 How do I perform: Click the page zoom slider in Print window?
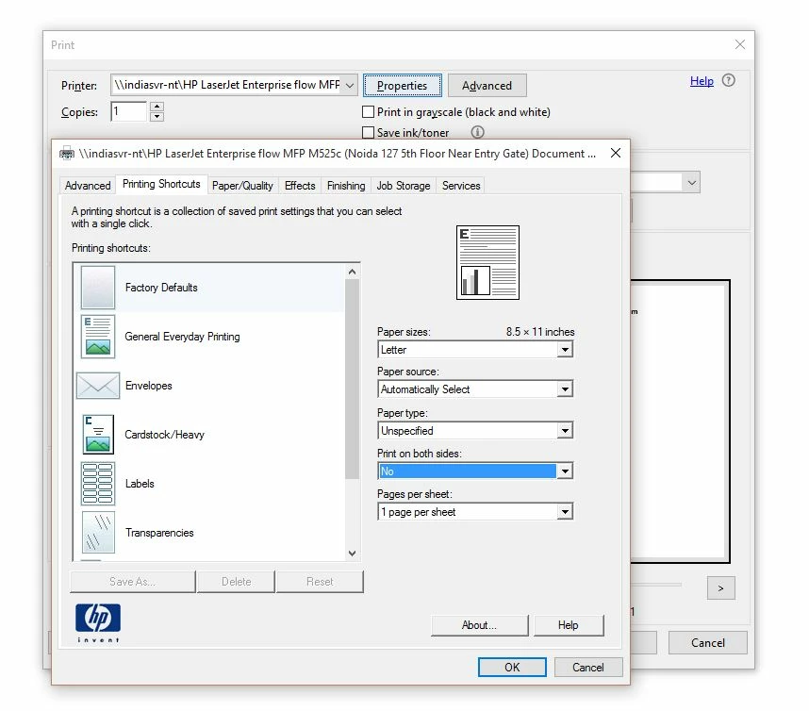(657, 585)
